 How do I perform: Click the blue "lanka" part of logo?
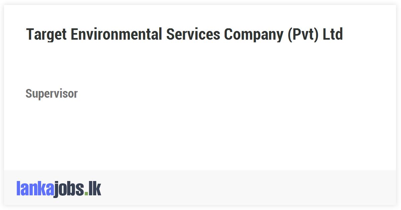coord(35,189)
